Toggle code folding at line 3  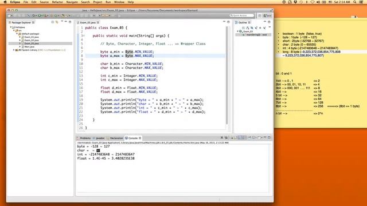[x=84, y=35]
